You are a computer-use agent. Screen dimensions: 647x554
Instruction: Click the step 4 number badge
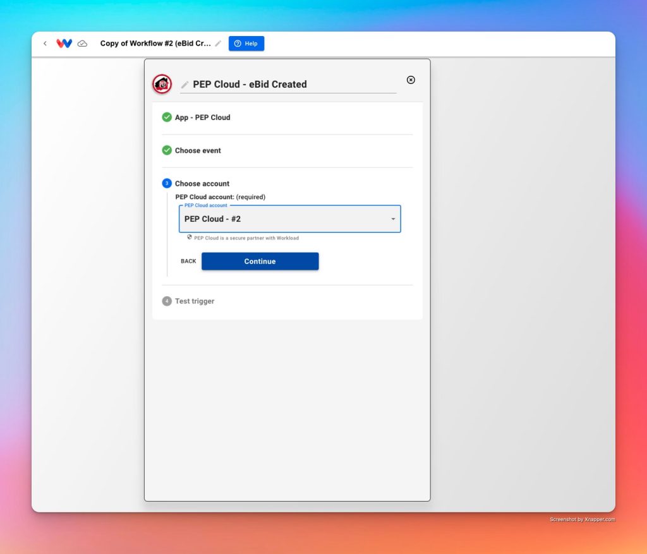pyautogui.click(x=167, y=301)
